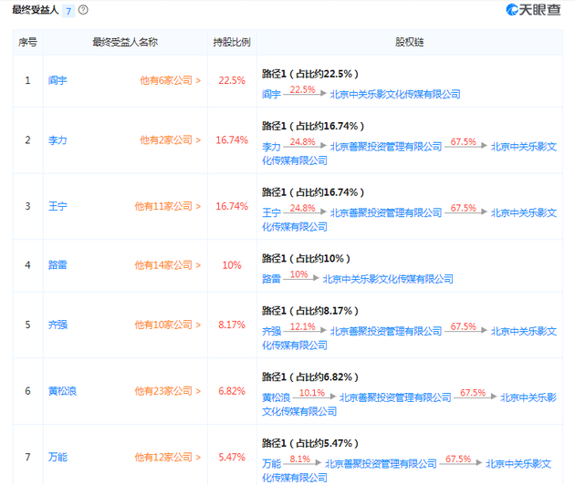
Task: Show 他有14家公司 for 路雷
Action: 168,265
